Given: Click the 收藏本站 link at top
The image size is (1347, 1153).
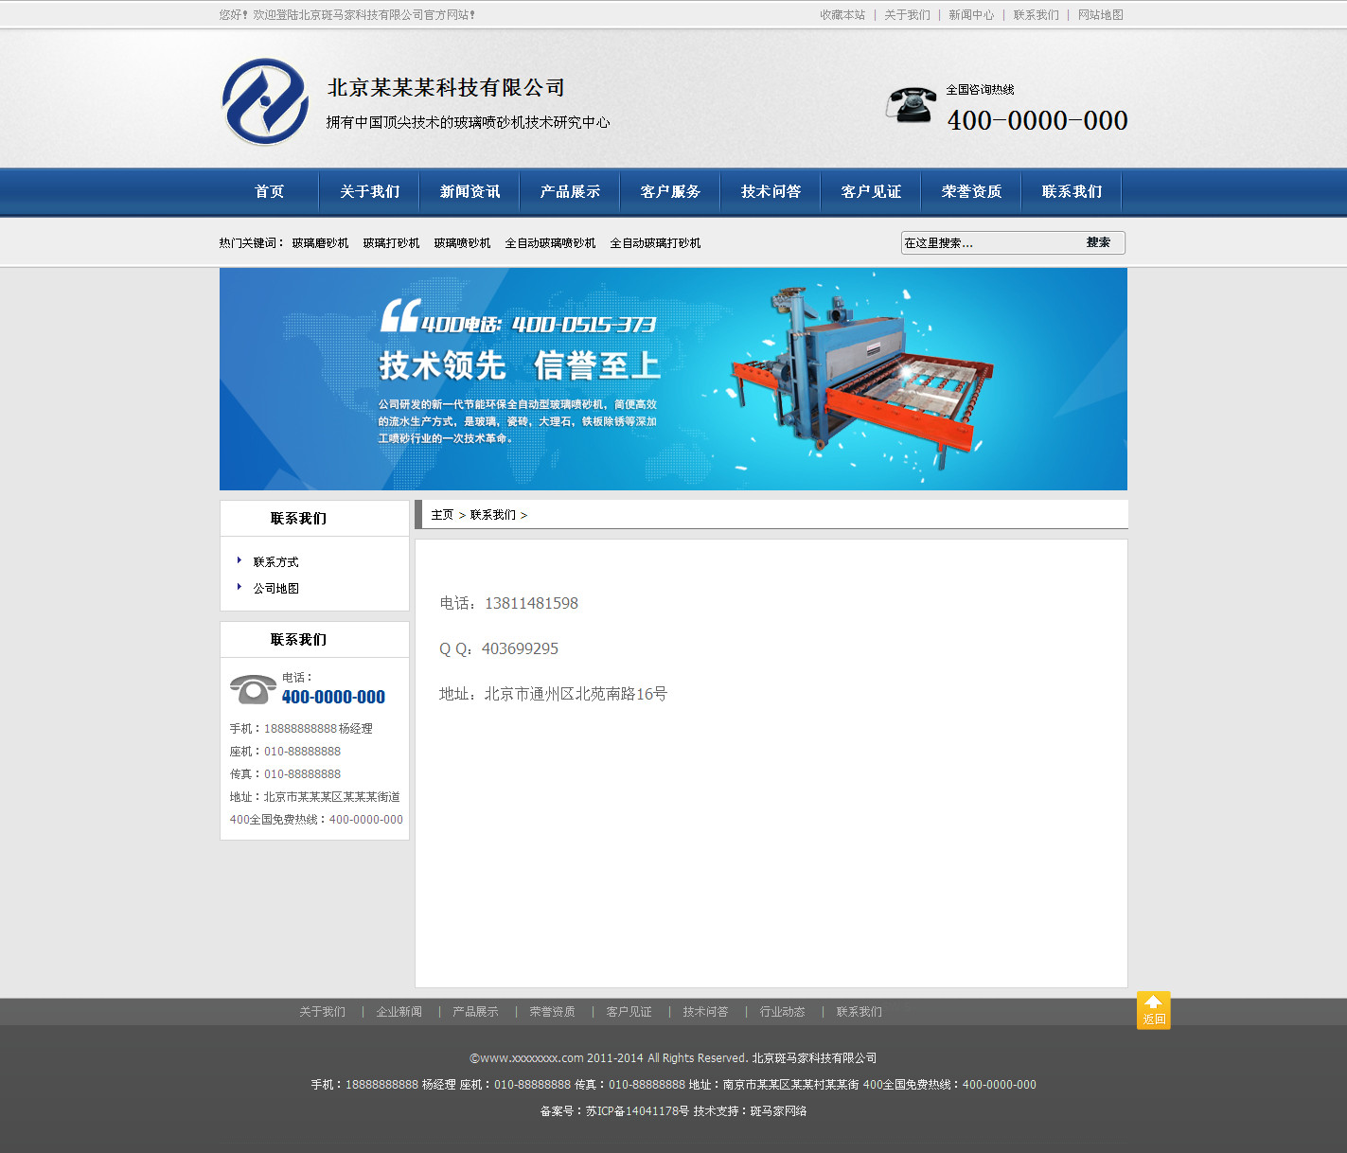Looking at the screenshot, I should 842,15.
